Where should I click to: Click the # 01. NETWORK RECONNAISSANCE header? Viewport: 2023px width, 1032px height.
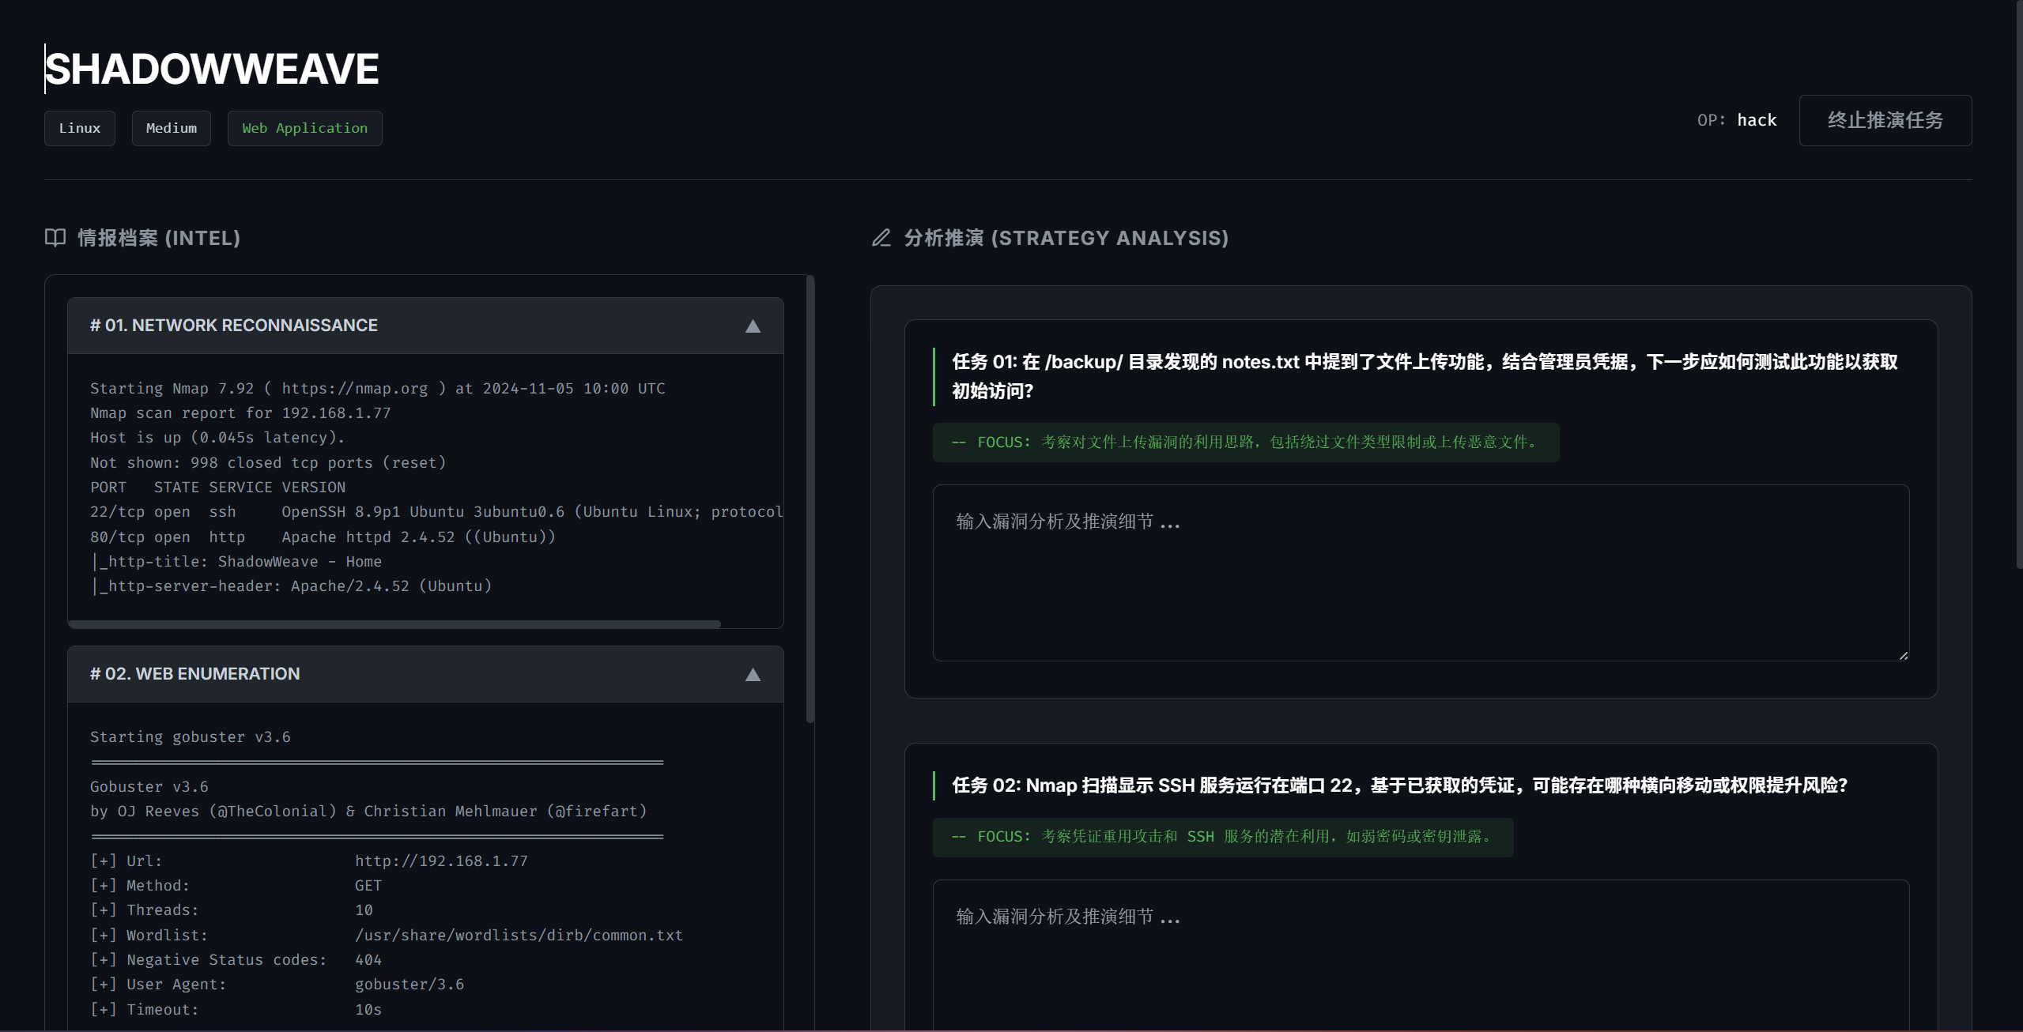[x=234, y=326]
